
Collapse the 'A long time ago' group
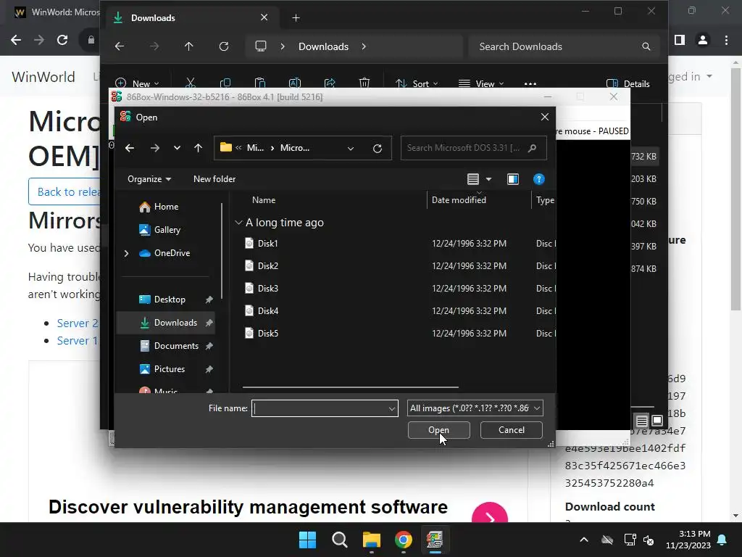tap(238, 223)
